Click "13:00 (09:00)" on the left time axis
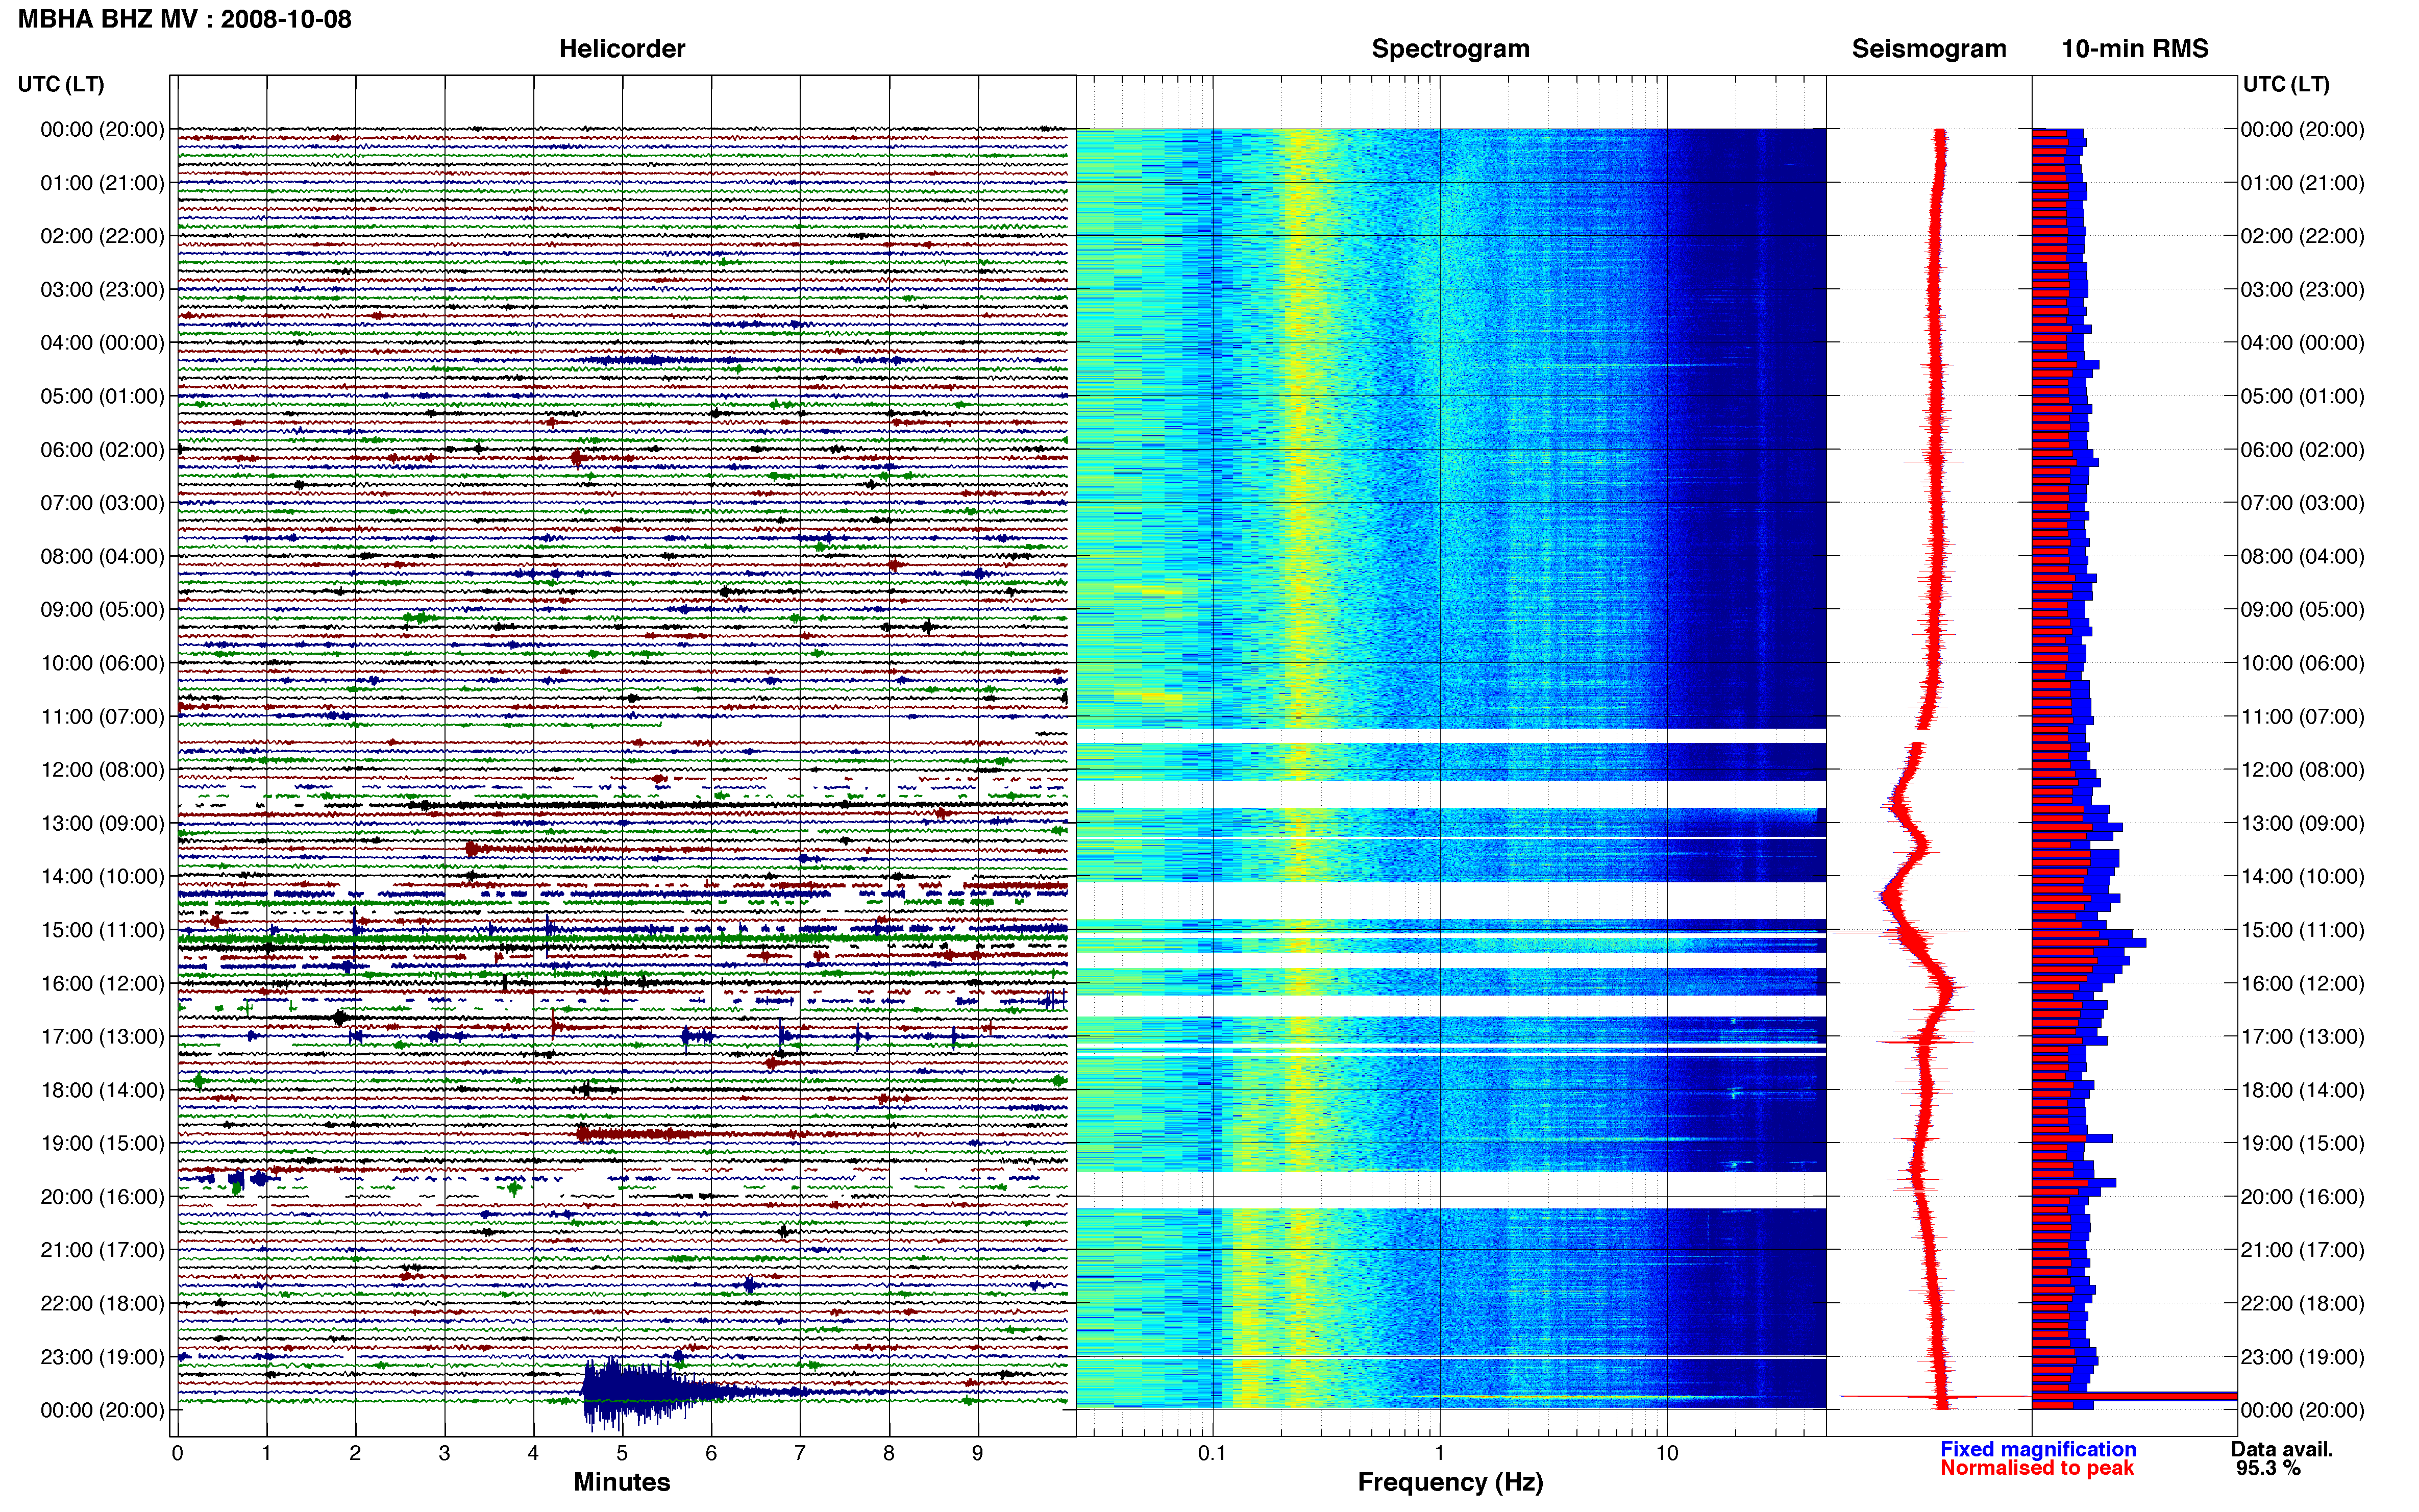 tap(102, 823)
